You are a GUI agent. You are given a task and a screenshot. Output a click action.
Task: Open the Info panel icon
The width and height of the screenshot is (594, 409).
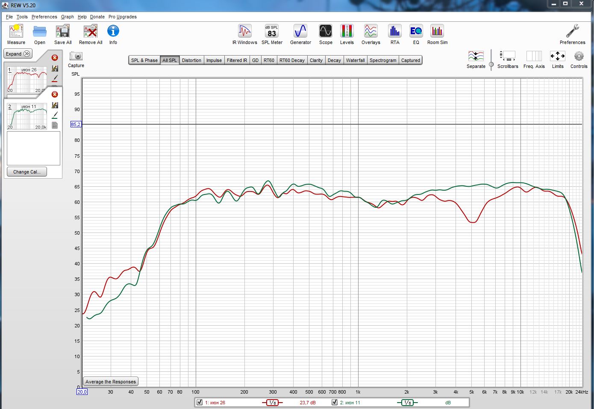click(113, 31)
